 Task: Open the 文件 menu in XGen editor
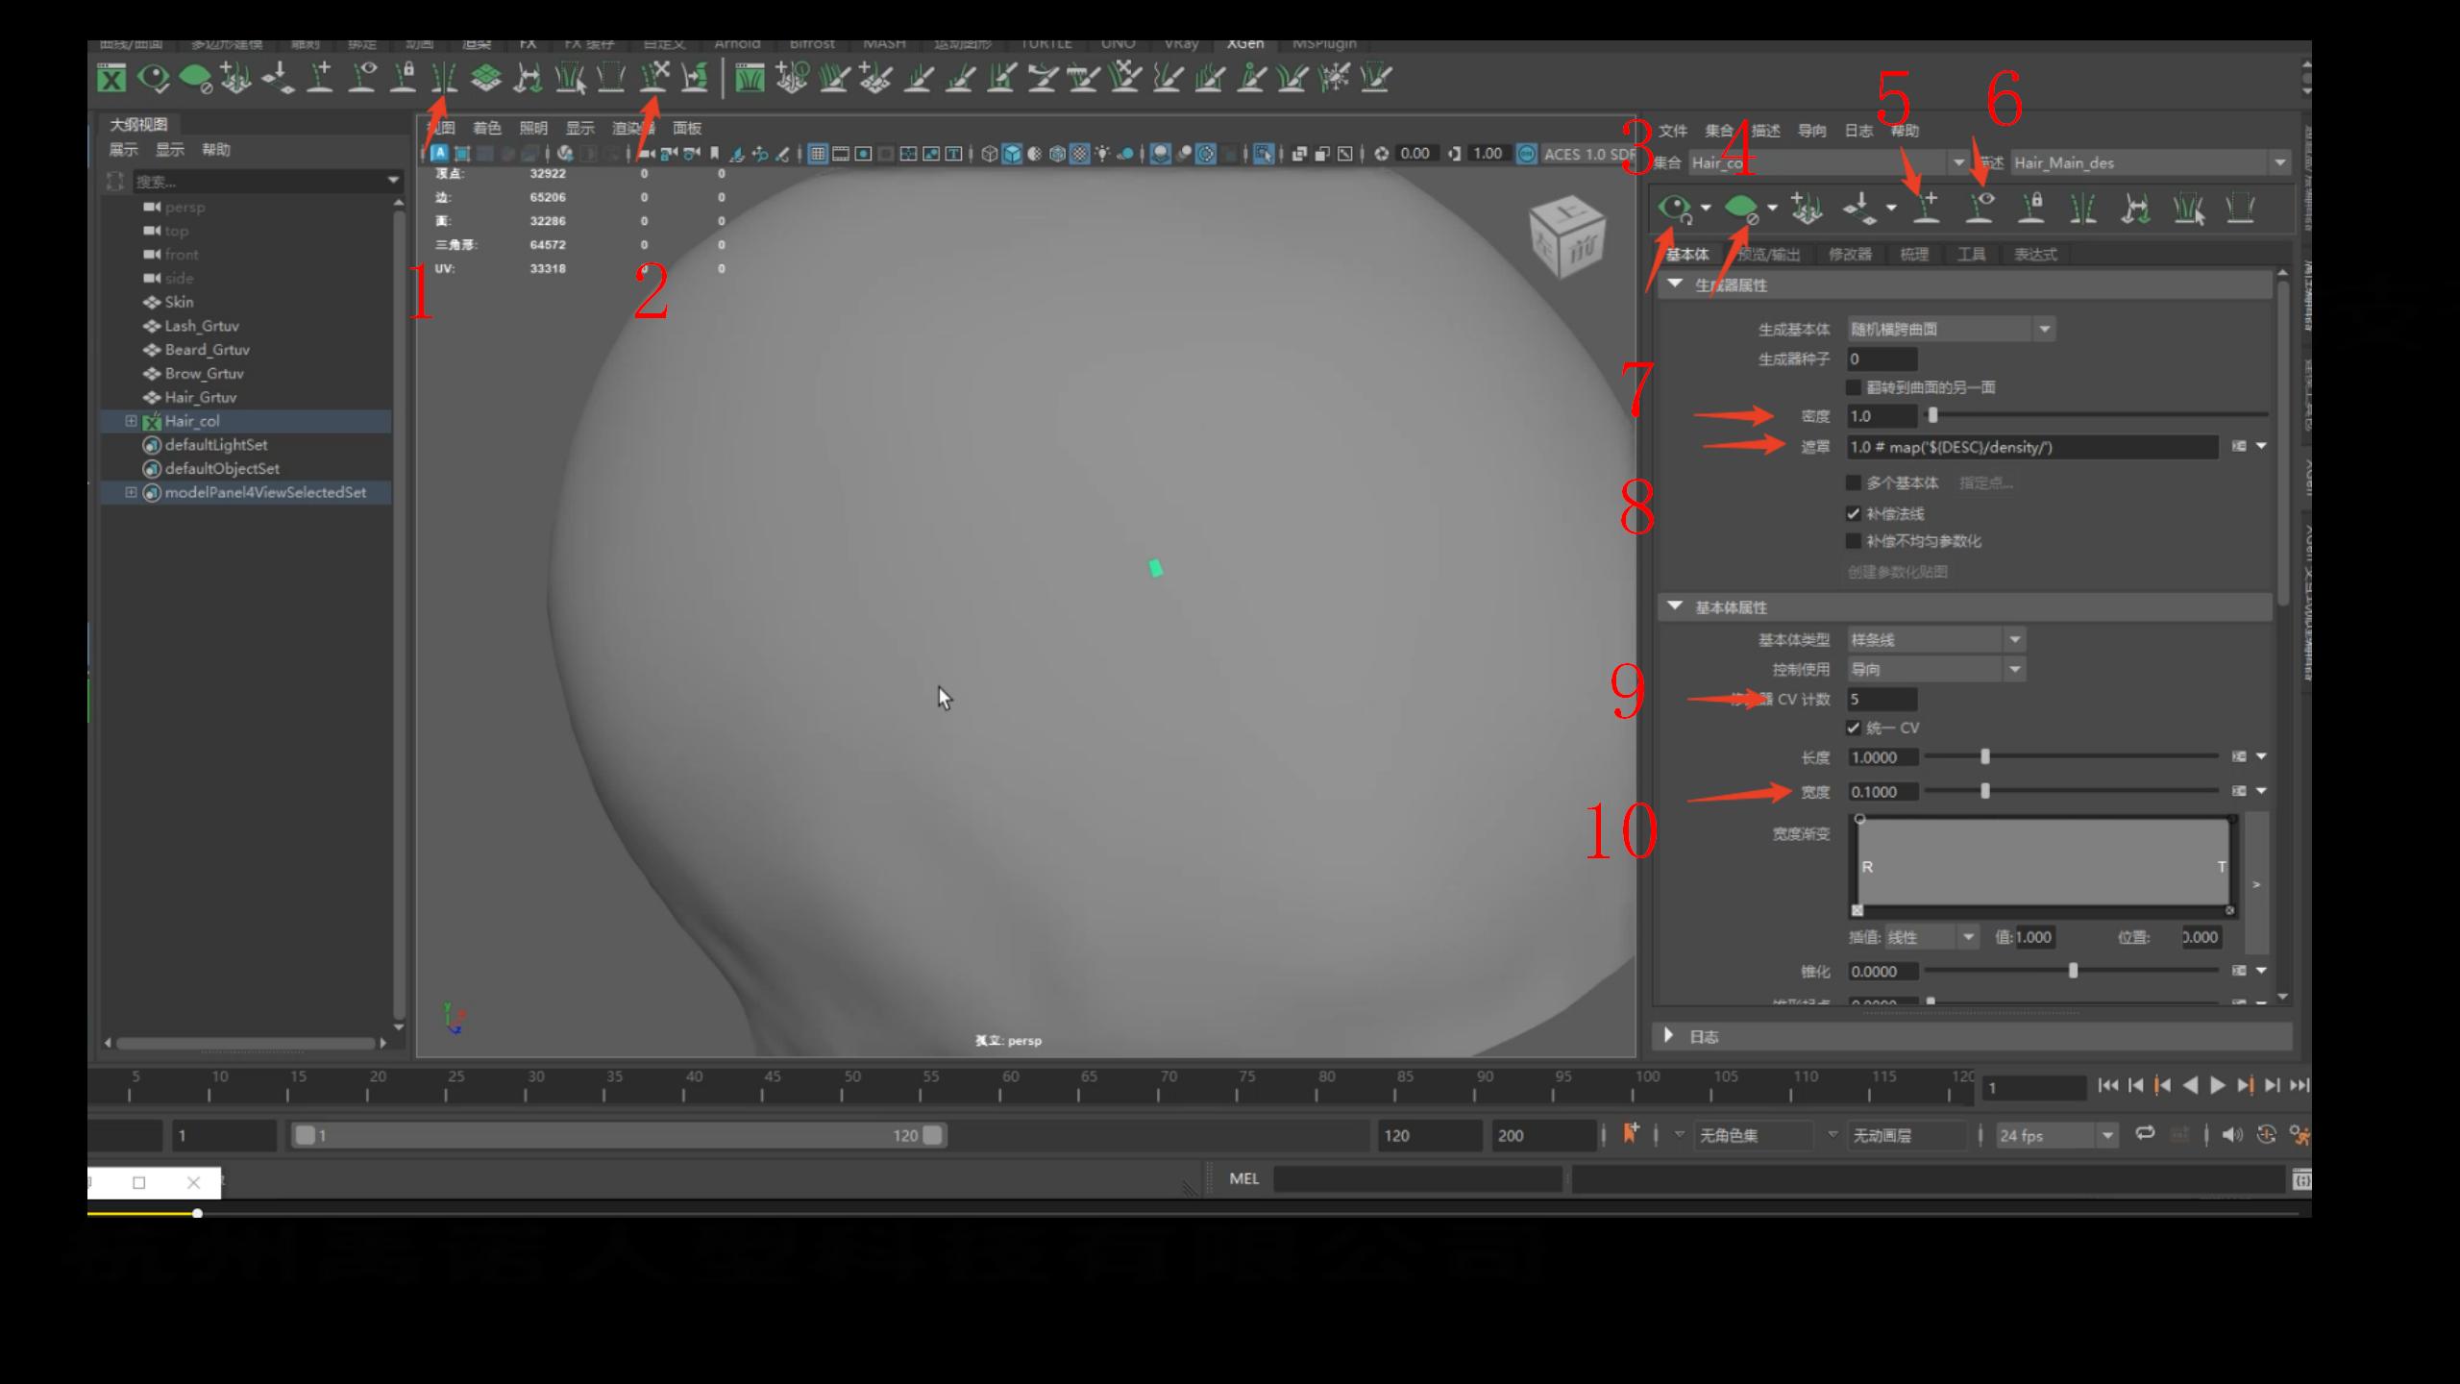click(x=1673, y=131)
